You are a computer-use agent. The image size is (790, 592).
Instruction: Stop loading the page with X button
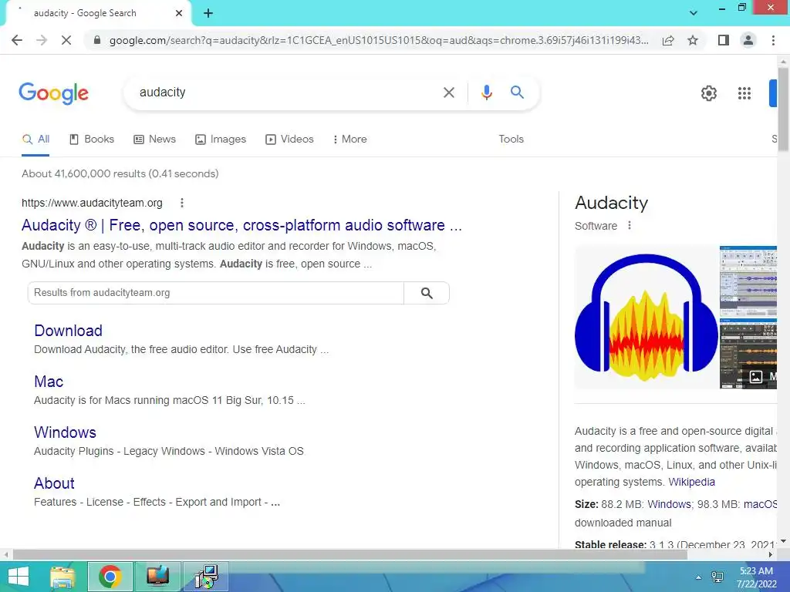click(66, 40)
